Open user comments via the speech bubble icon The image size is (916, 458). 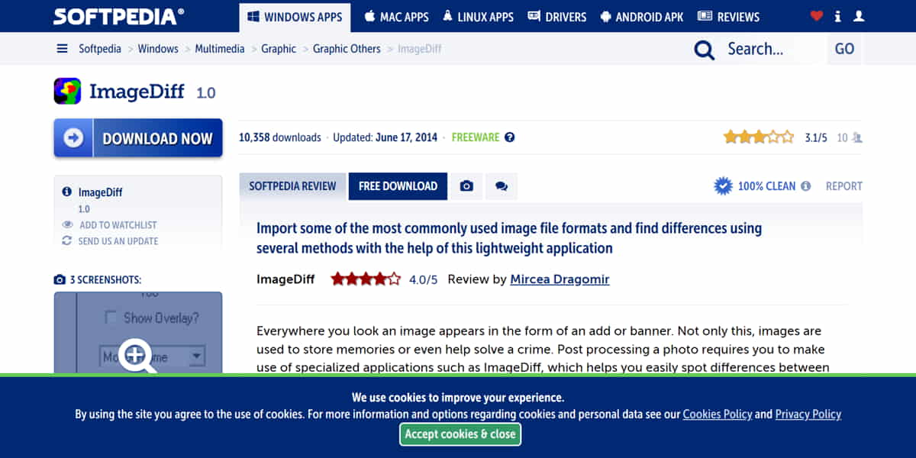[502, 185]
